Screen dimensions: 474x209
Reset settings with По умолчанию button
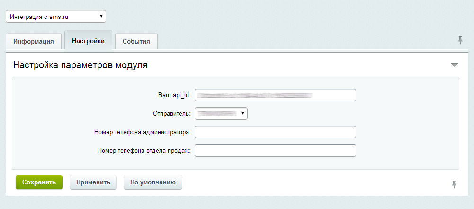153,182
